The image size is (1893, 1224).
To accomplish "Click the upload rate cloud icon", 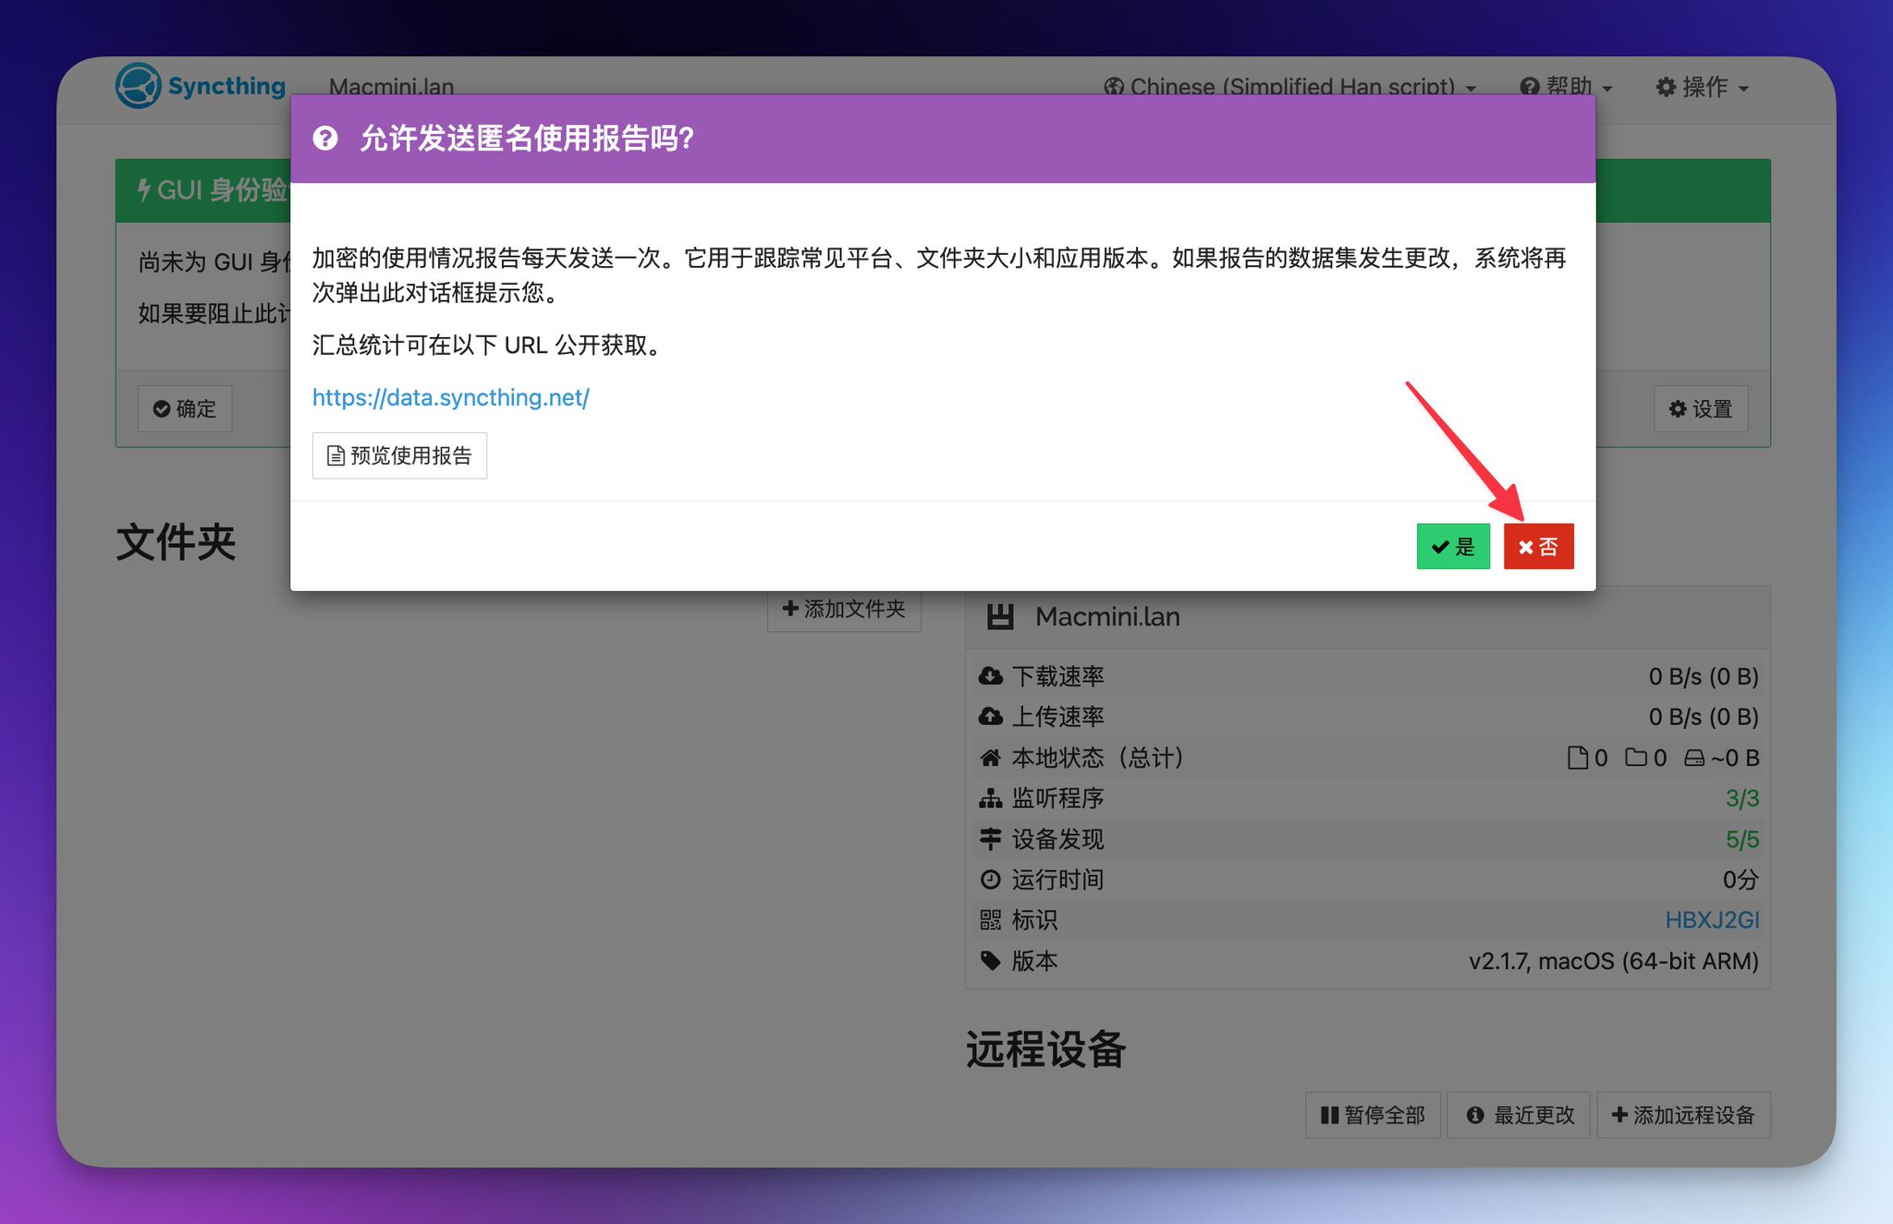I will 990,717.
